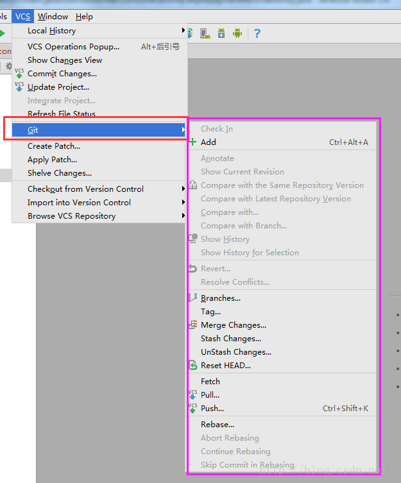401x483 pixels.
Task: Select Fetch in Git submenu
Action: [x=282, y=382]
